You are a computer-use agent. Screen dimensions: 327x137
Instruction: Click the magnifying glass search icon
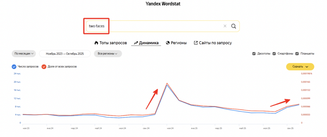[x=233, y=26]
